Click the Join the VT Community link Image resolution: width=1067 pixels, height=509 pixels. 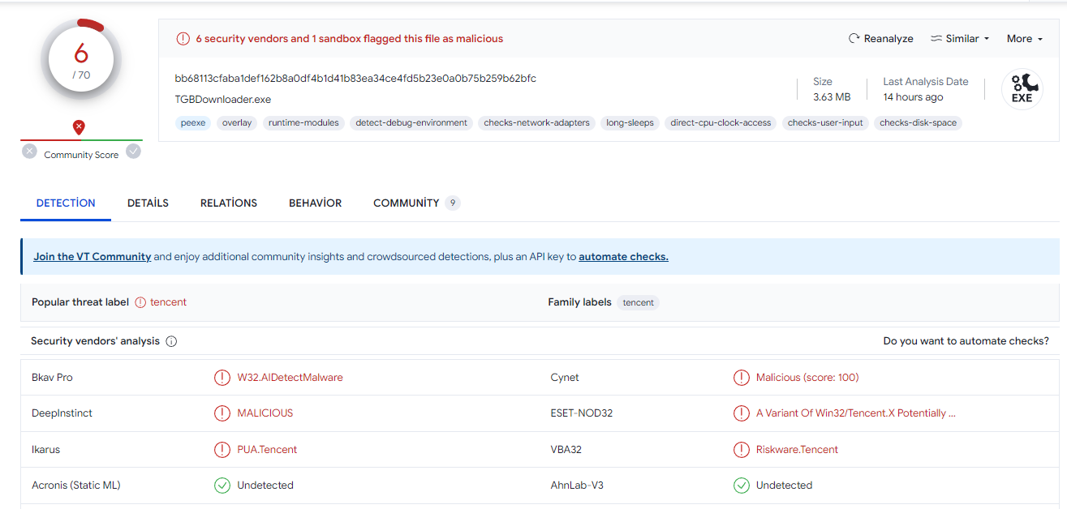(92, 257)
